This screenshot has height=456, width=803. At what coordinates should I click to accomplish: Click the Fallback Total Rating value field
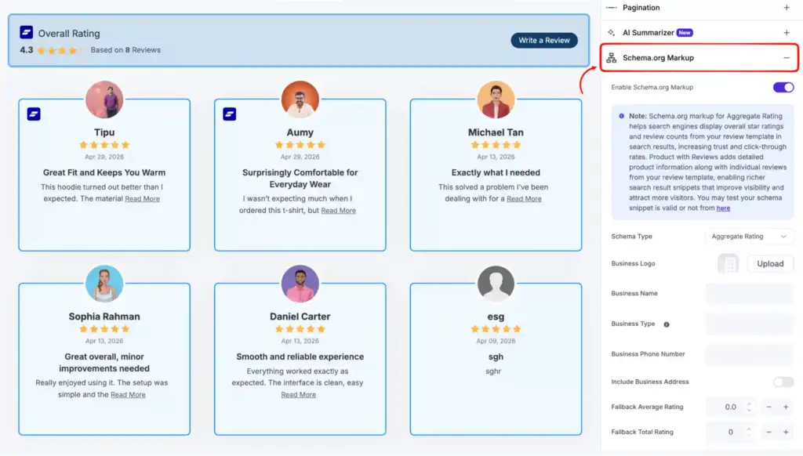click(x=730, y=432)
